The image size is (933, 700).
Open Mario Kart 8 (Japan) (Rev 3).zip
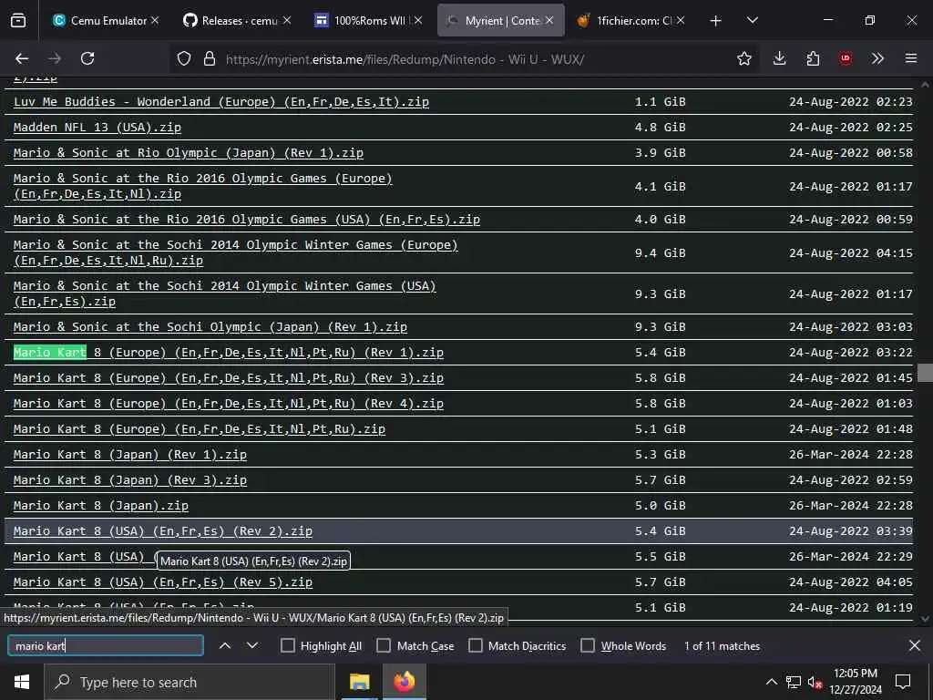[x=129, y=480]
